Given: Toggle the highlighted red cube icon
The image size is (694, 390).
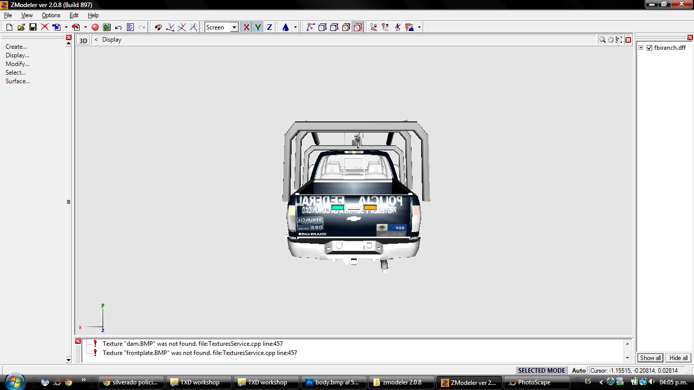Looking at the screenshot, I should 358,27.
